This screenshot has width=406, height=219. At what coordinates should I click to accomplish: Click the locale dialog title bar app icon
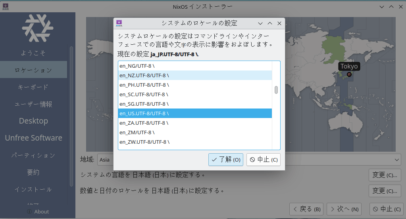click(119, 23)
